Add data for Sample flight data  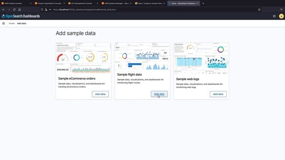tap(159, 94)
